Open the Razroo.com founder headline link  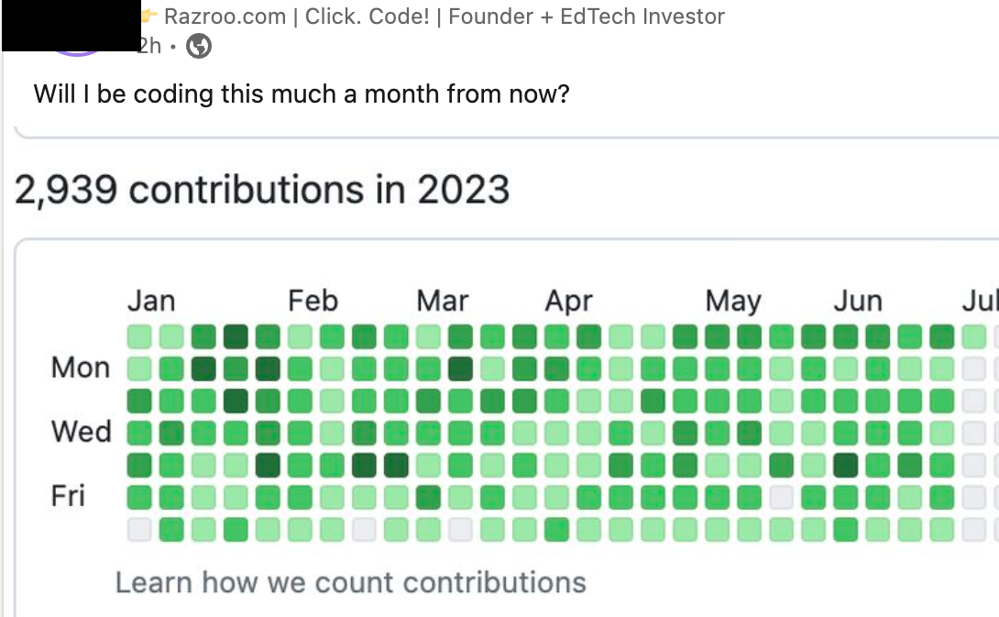pos(444,17)
